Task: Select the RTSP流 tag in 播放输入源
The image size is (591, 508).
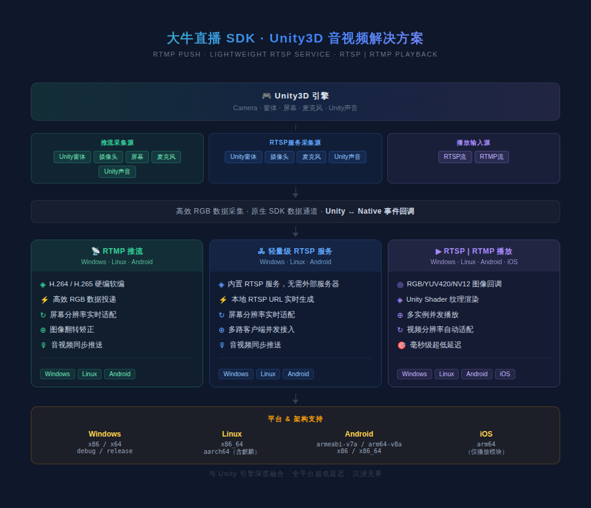Action: pyautogui.click(x=455, y=157)
